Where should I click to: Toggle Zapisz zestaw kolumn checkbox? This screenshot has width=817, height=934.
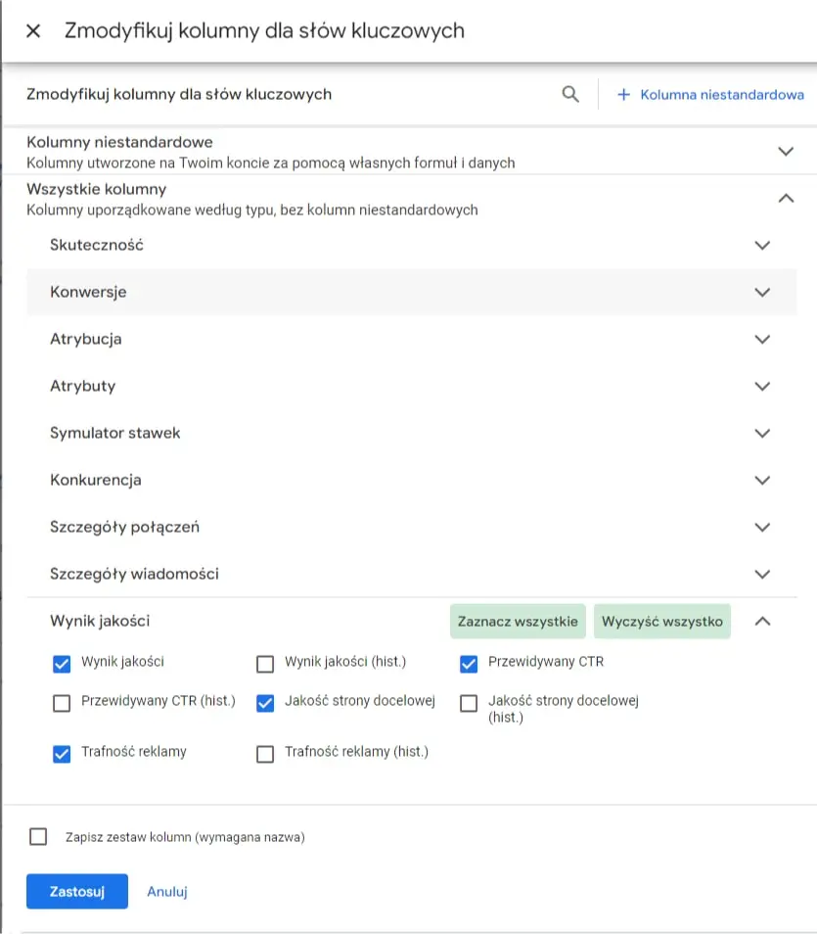click(38, 837)
